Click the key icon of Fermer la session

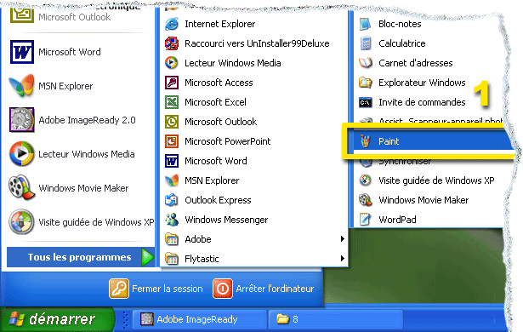coord(119,289)
